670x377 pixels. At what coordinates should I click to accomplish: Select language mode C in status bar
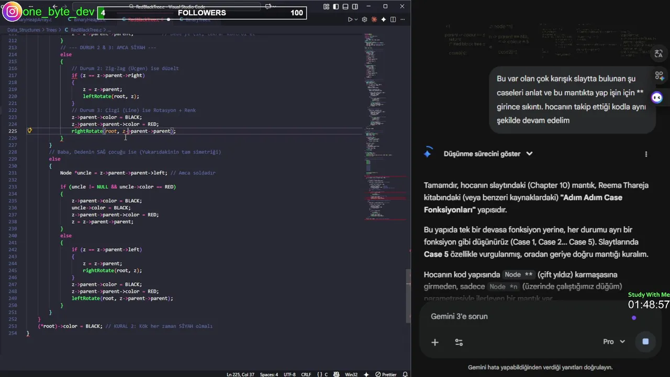[325, 374]
